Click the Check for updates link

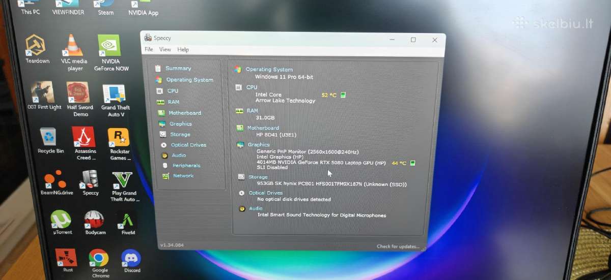click(398, 246)
